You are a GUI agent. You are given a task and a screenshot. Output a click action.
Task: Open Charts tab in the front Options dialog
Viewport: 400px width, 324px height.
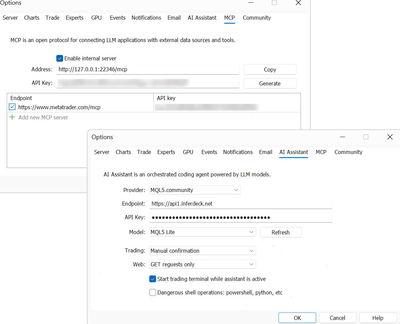pyautogui.click(x=123, y=152)
